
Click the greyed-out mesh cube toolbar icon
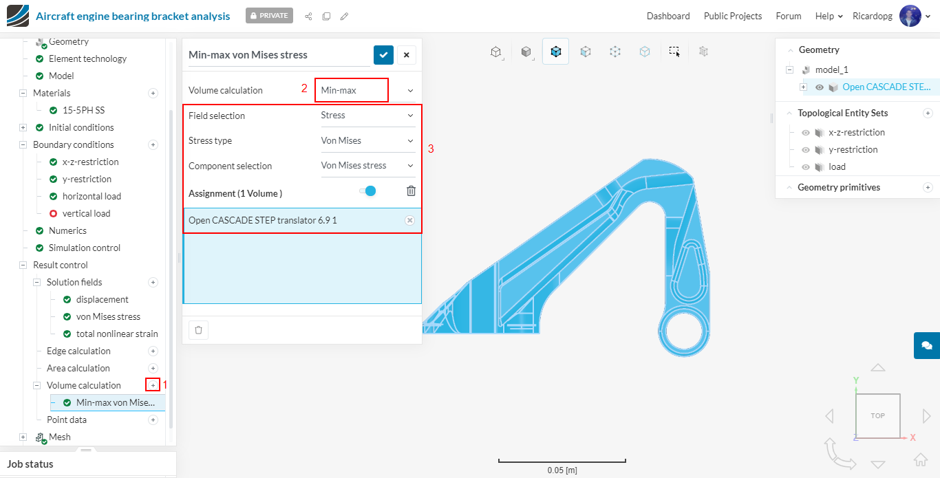703,51
